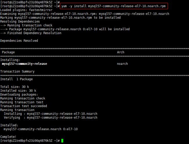189x144 pixels.
Task: Click 'Running transaction test' line
Action: pos(22,102)
